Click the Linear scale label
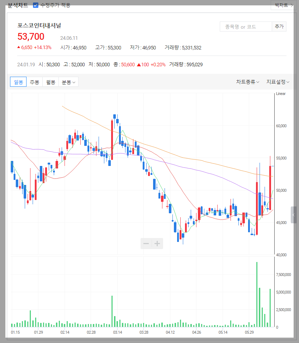 [281, 94]
